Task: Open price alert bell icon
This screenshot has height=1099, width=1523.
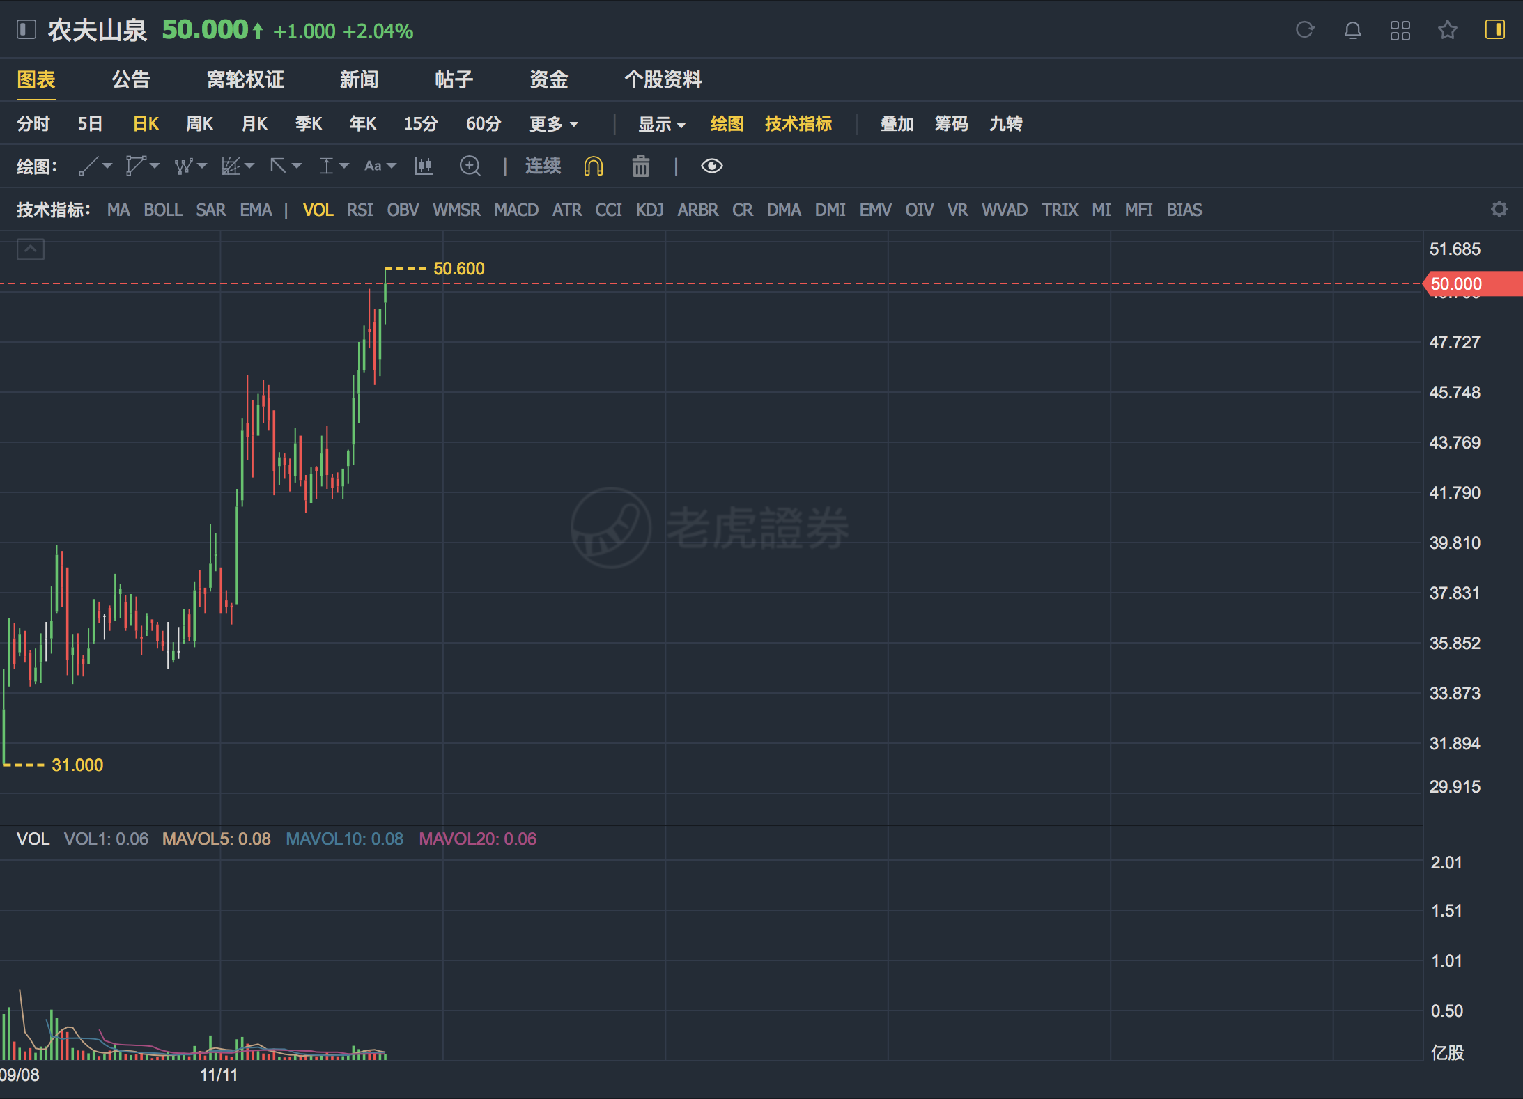Action: point(1352,30)
